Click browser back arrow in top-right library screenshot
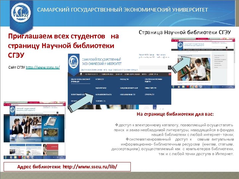 pyautogui.click(x=172, y=41)
